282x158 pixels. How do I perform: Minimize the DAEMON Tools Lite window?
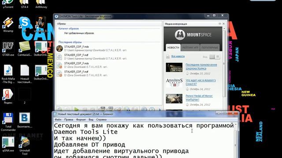tap(208, 16)
